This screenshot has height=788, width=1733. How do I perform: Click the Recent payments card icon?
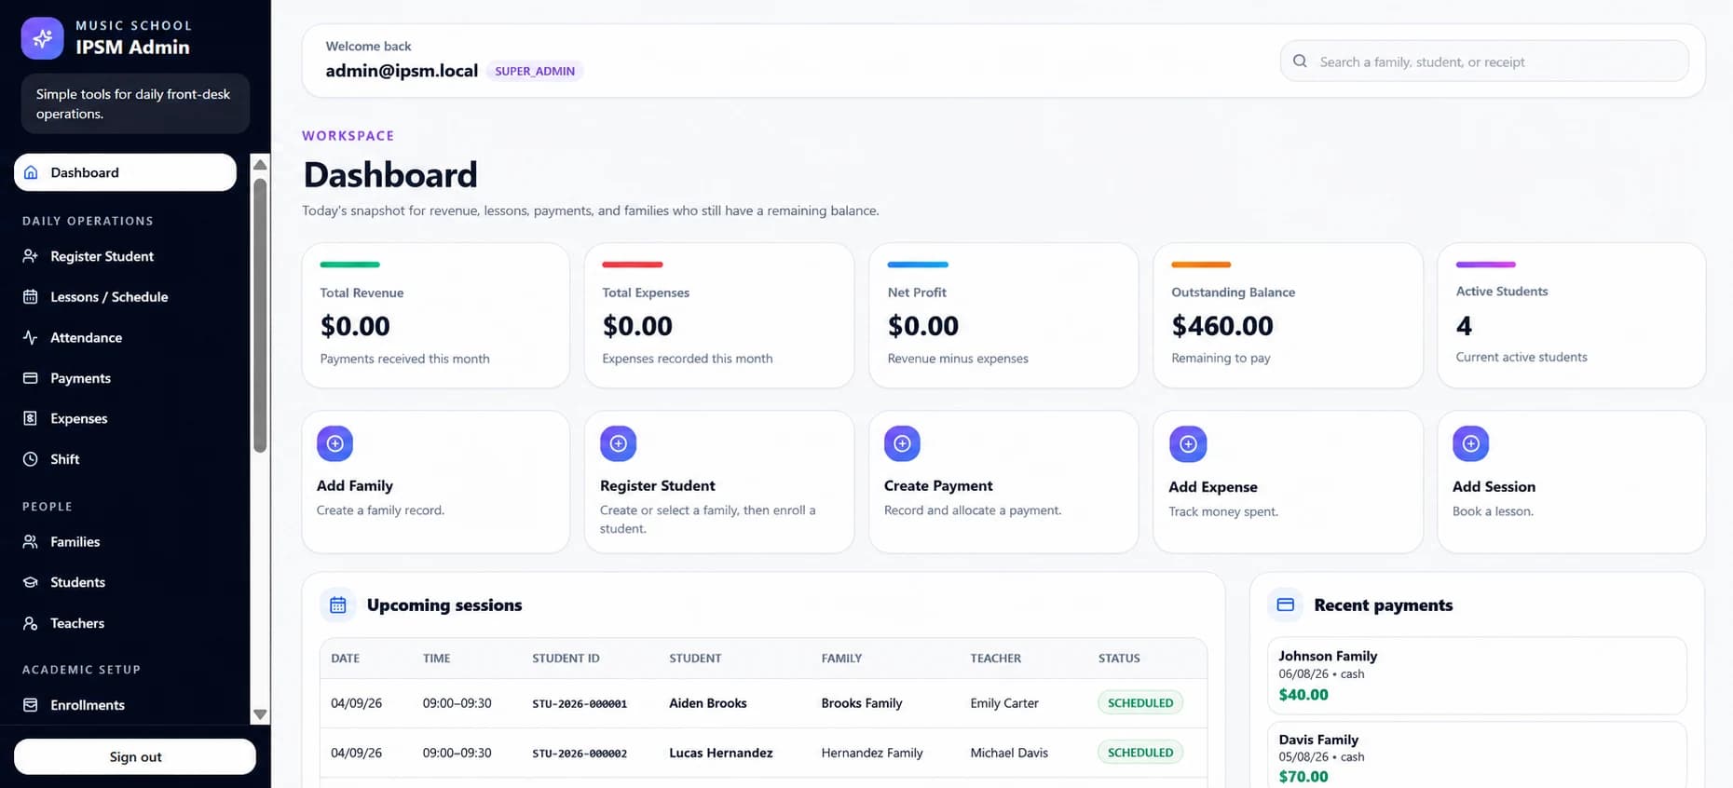click(1286, 605)
